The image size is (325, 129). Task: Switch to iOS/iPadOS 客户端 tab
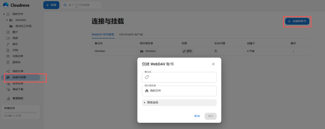[131, 34]
